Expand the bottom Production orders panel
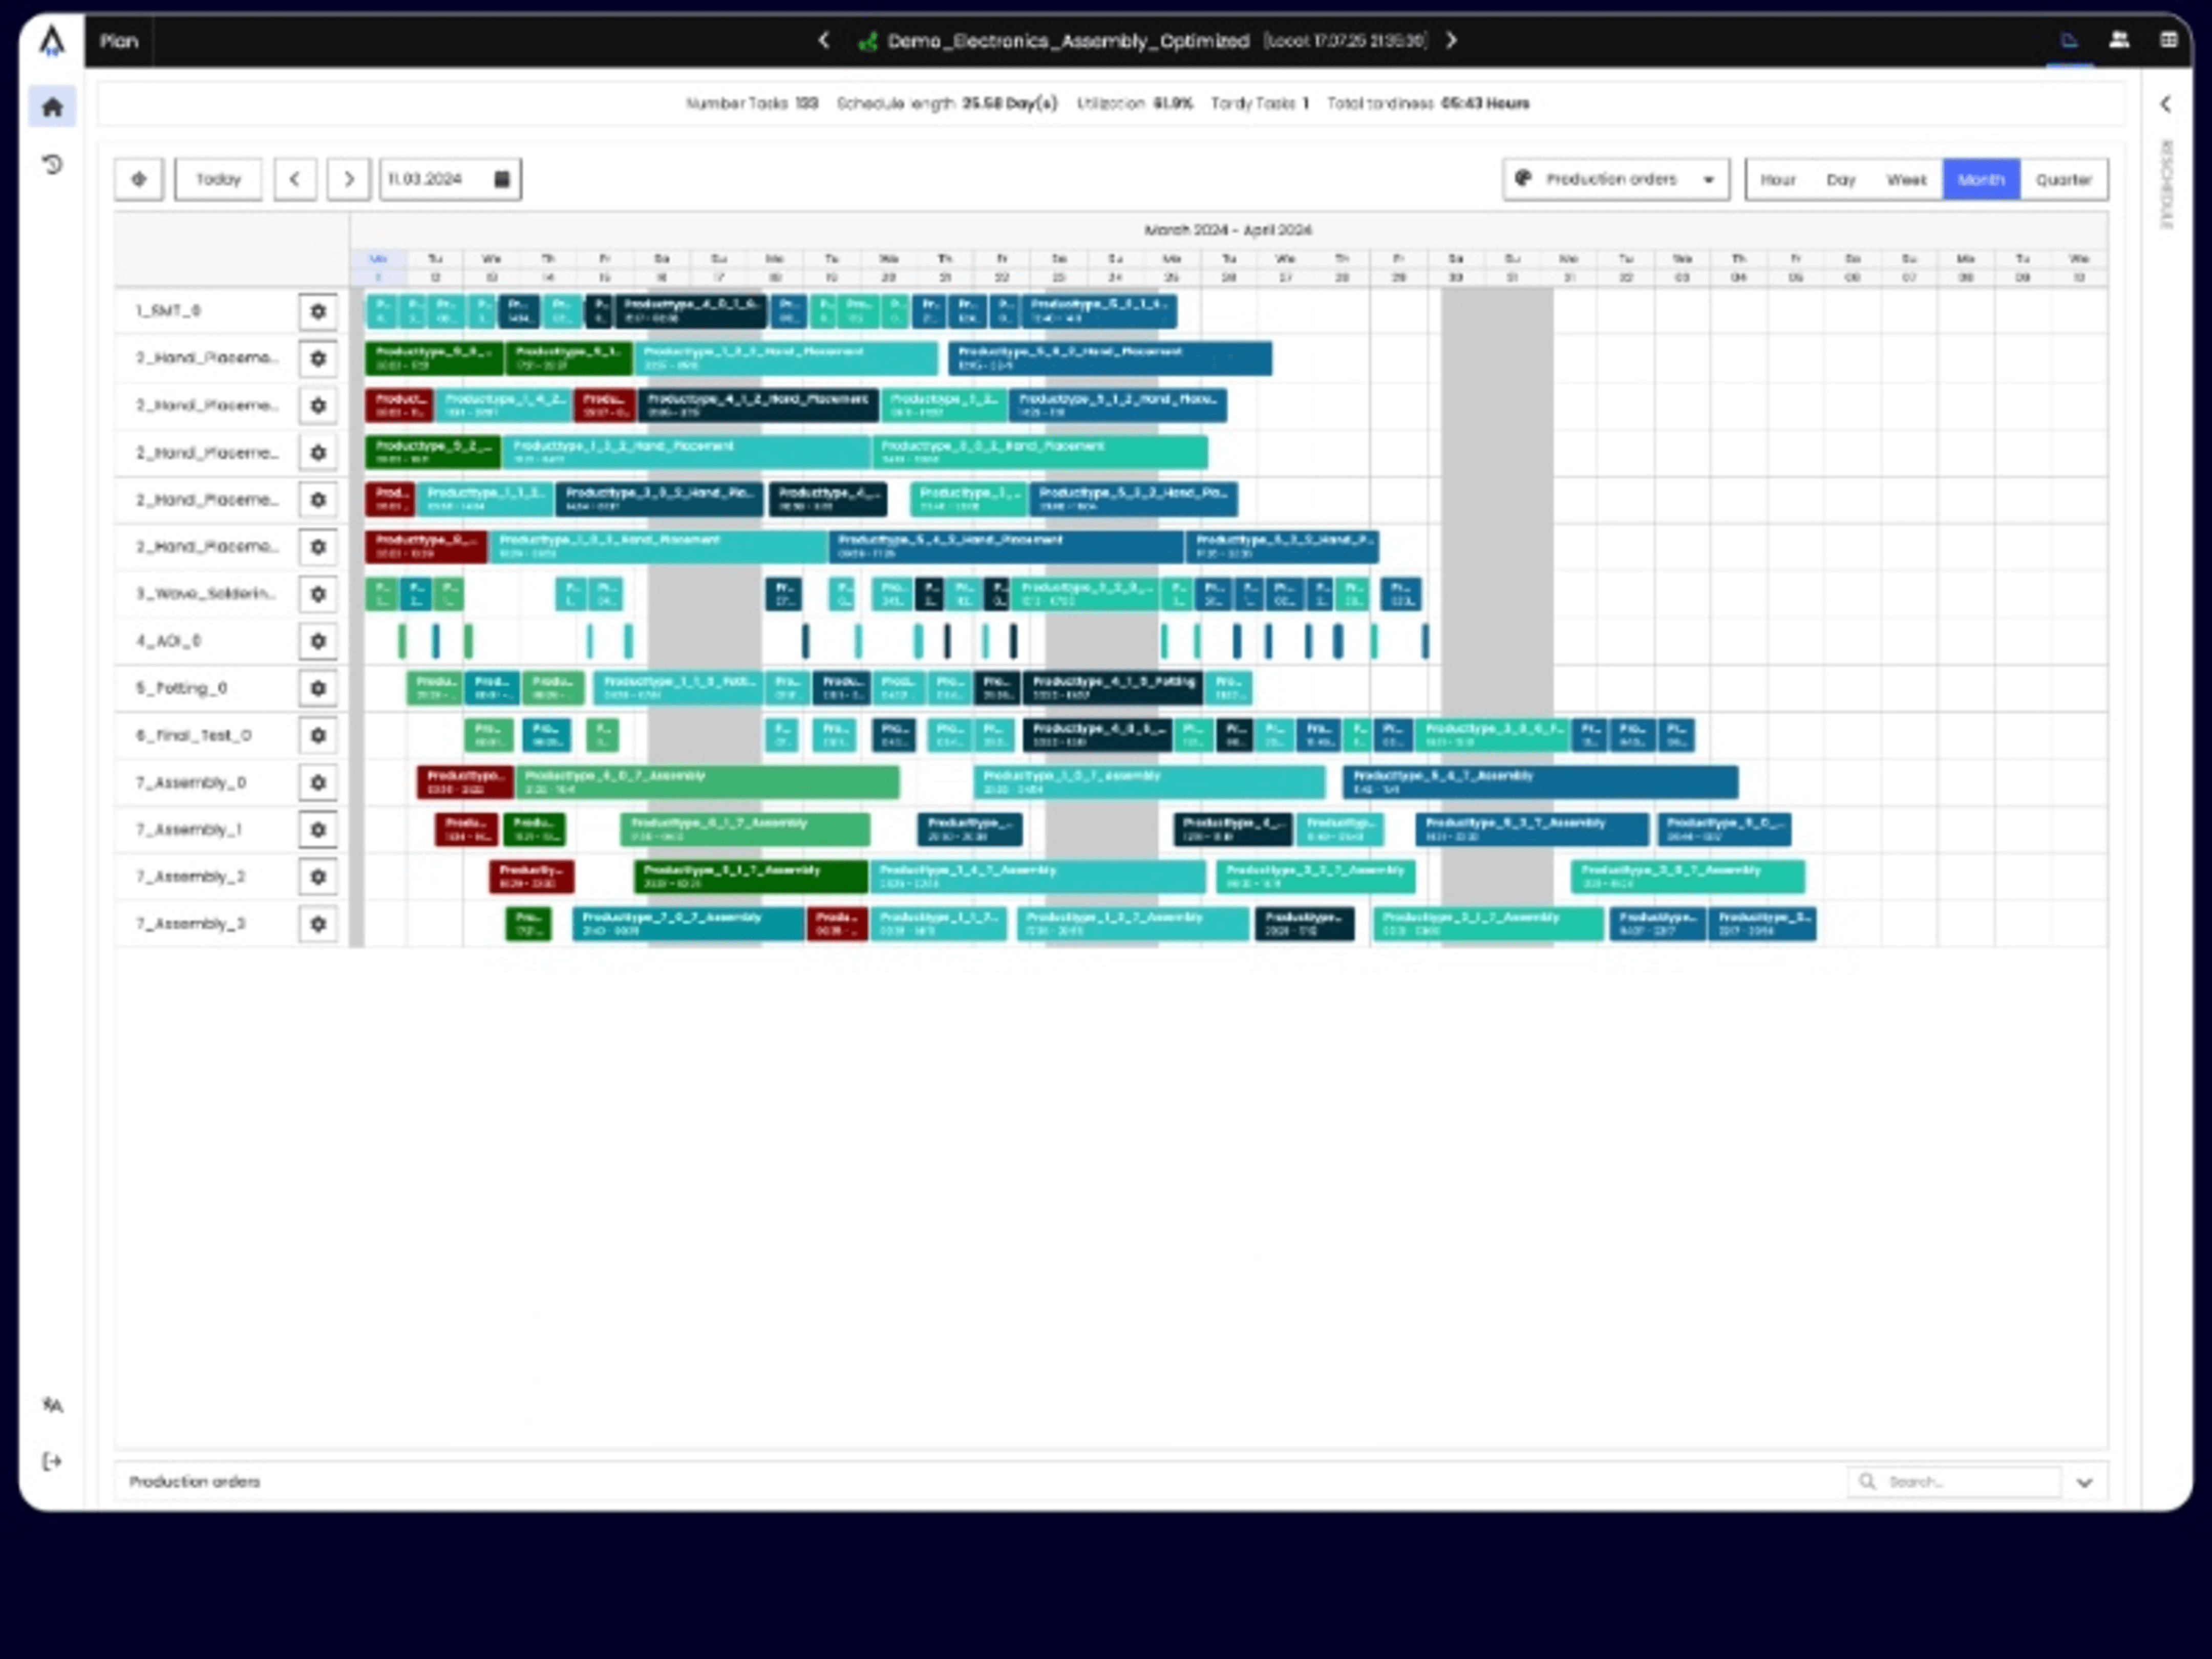This screenshot has height=1659, width=2212. pyautogui.click(x=2084, y=1482)
